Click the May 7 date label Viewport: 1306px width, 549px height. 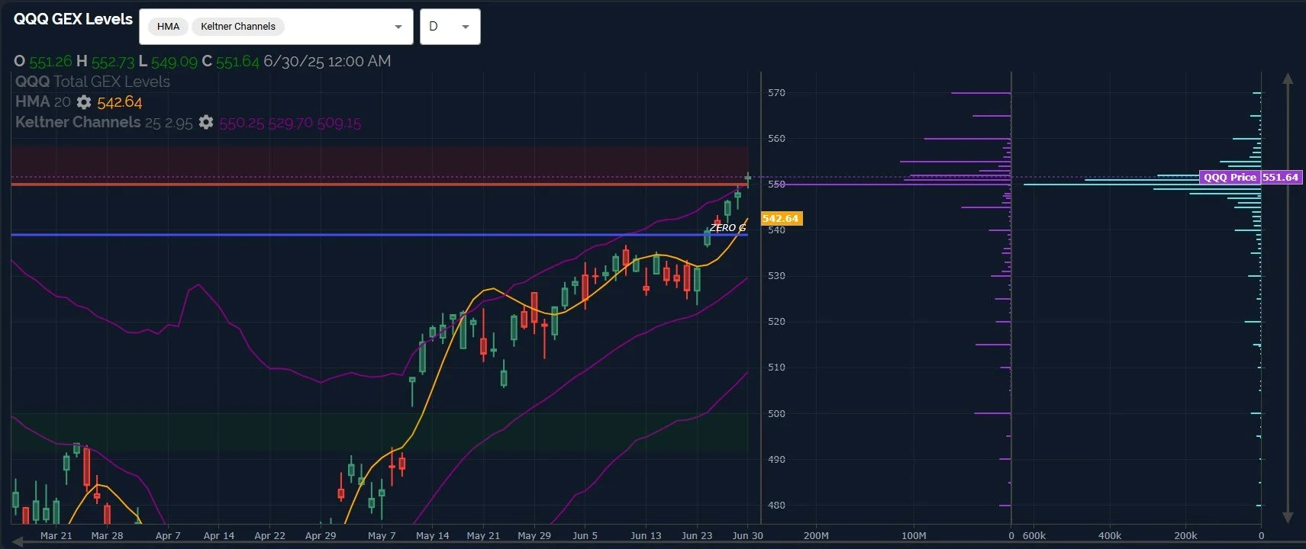point(382,536)
